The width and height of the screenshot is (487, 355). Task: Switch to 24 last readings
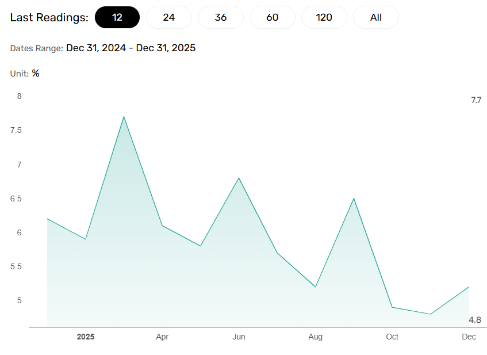pos(169,17)
